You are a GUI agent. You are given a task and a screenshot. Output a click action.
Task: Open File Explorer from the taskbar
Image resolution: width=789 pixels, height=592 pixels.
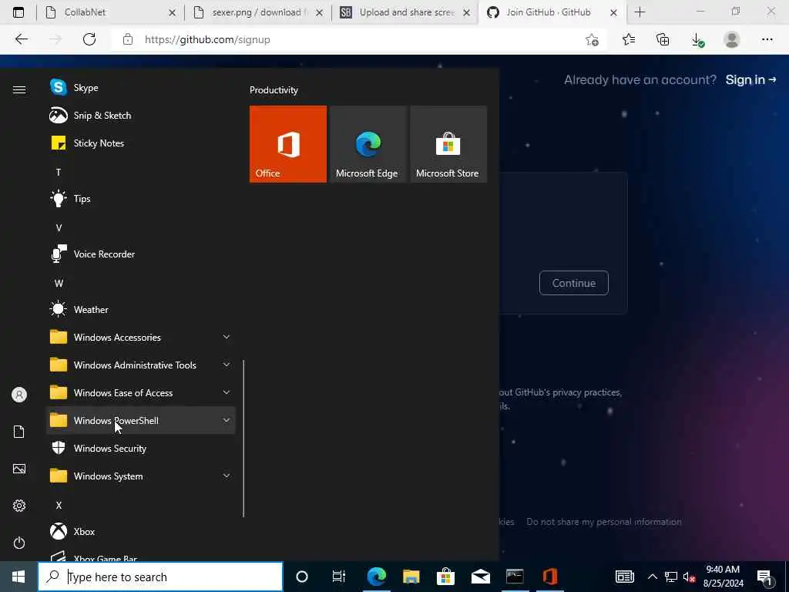point(411,577)
